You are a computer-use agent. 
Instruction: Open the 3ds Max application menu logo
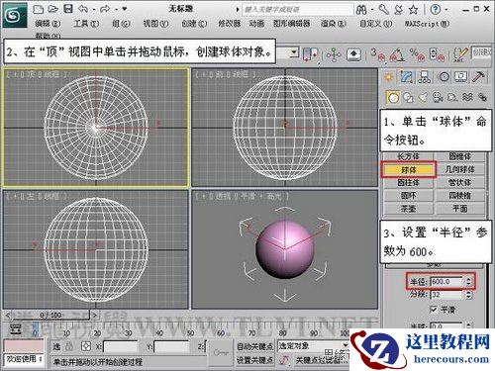(x=14, y=15)
